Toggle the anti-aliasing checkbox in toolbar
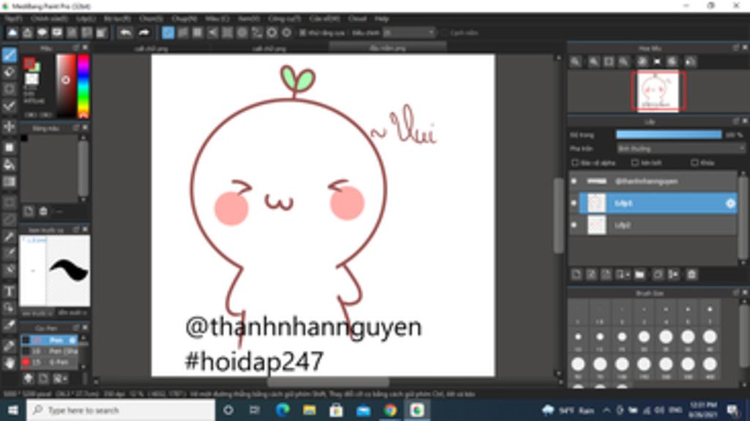750x421 pixels. [x=302, y=33]
